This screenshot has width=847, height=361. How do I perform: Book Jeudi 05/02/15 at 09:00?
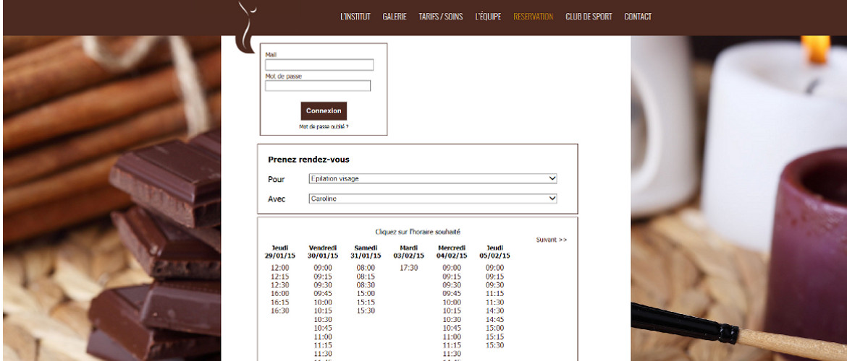[x=494, y=268]
